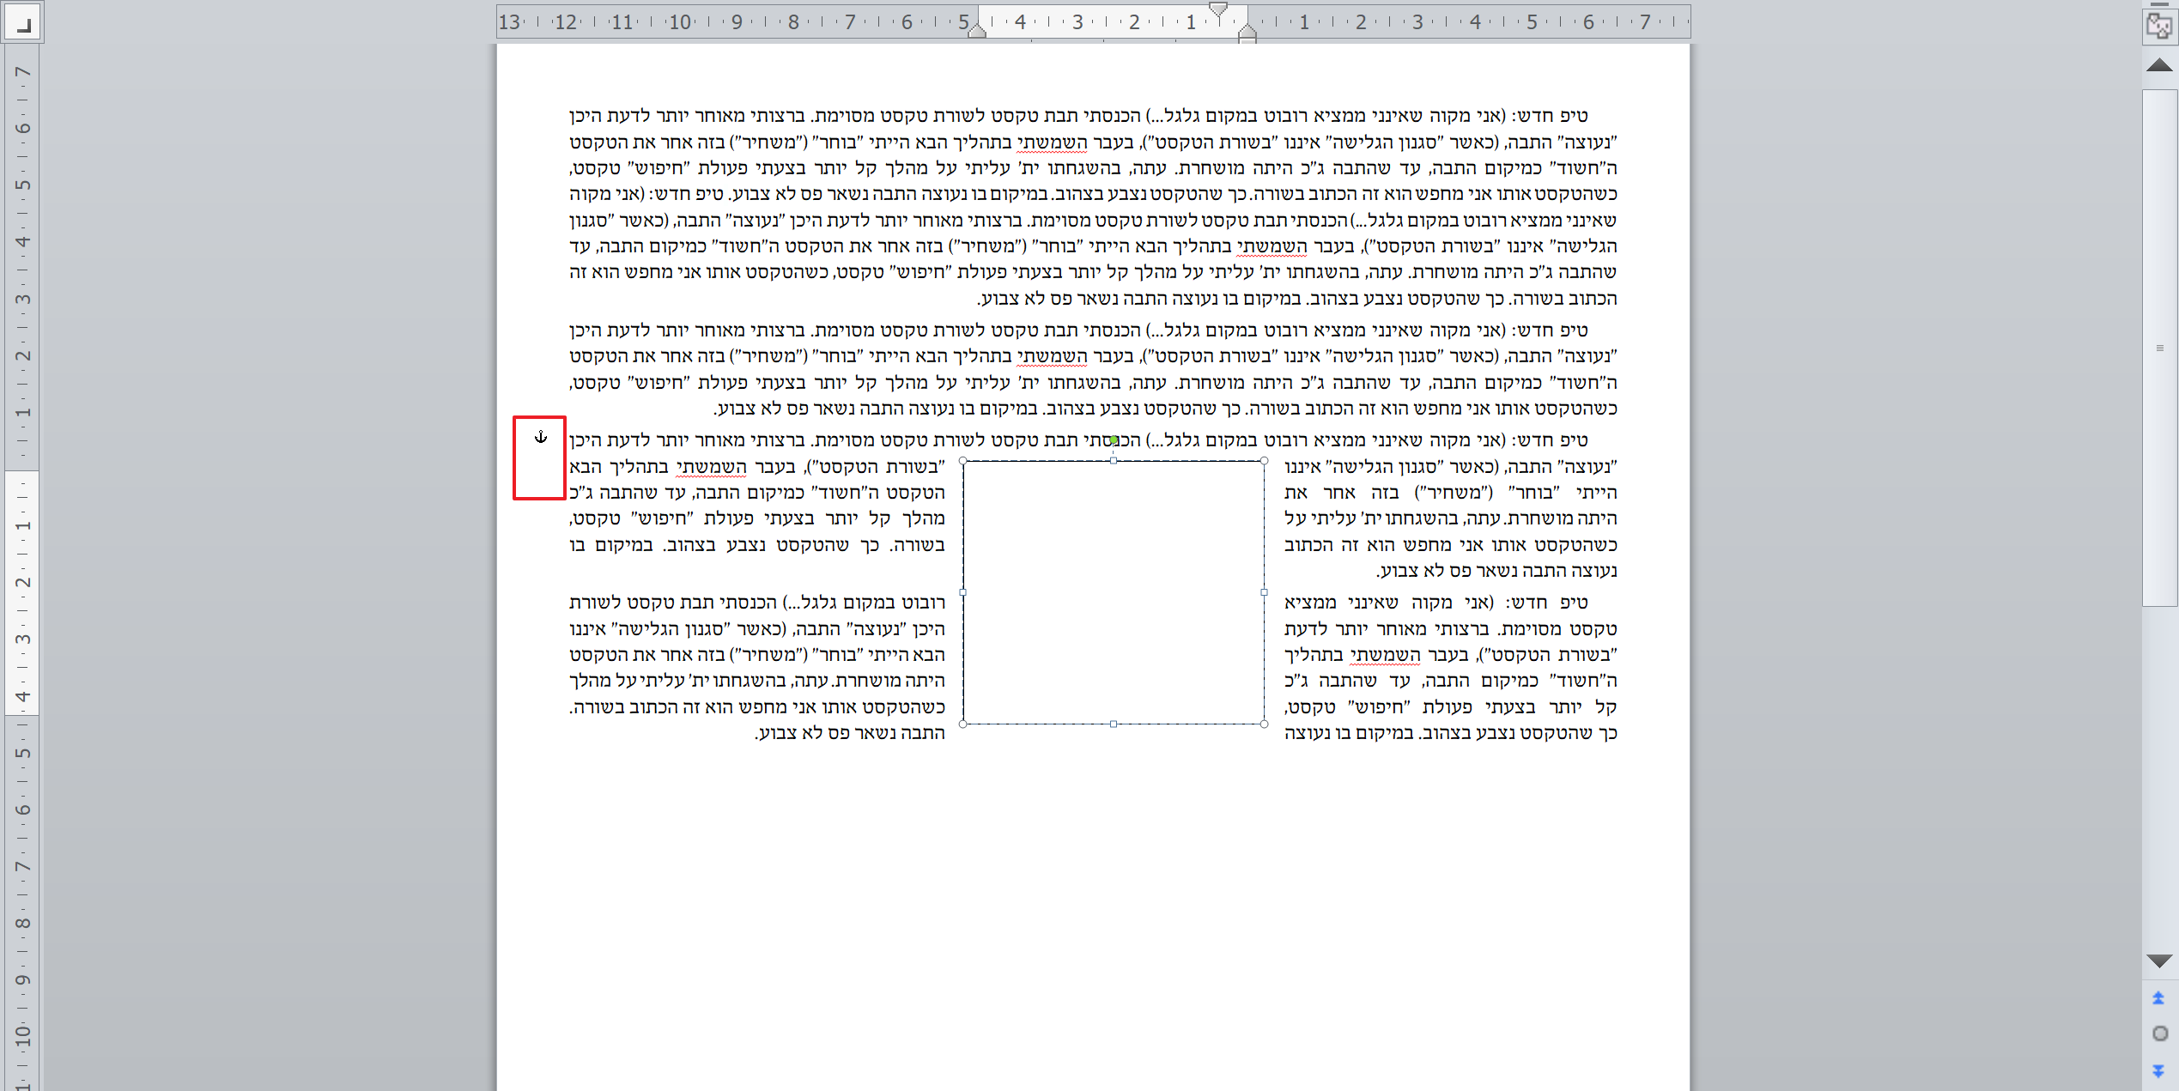Click the First Line Indent marker on the ruler
Screen dimensions: 2179x1091
[1218, 9]
